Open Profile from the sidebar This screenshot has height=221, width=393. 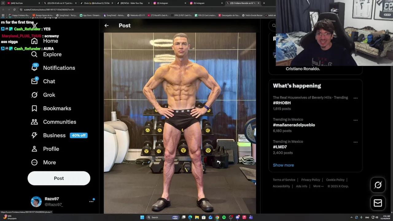(45, 149)
